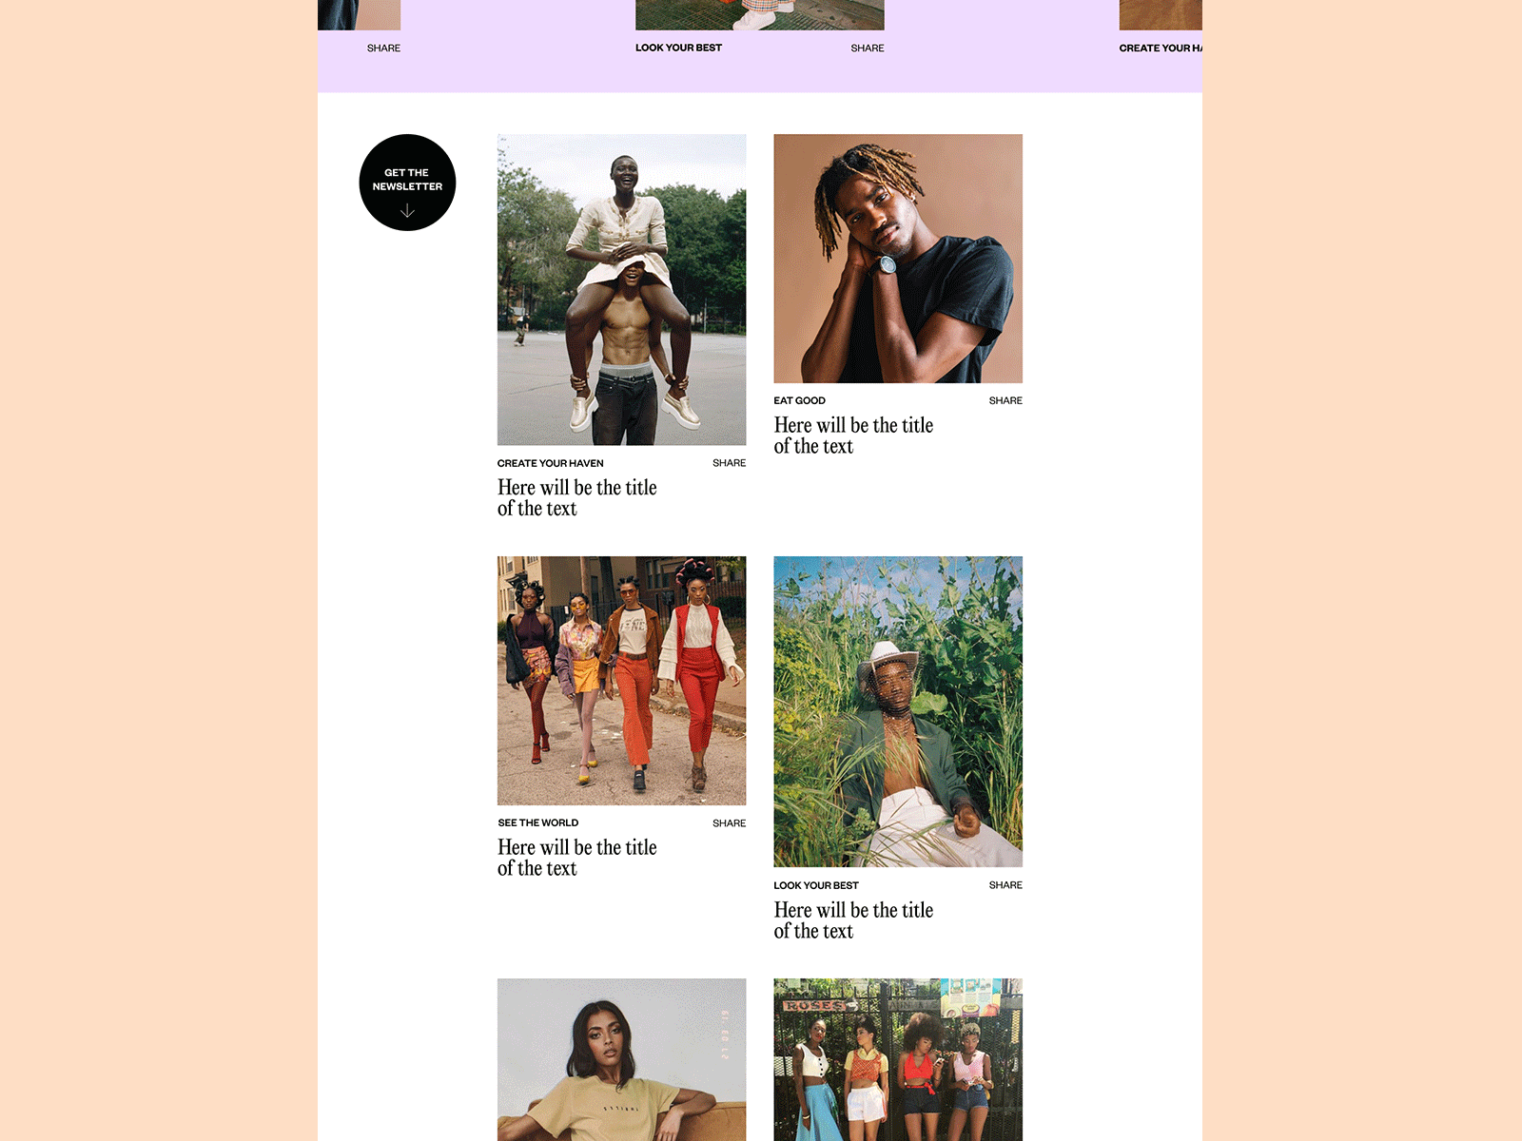Screen dimensions: 1522x1141
Task: Open the four women by fence photo
Action: click(x=898, y=1059)
